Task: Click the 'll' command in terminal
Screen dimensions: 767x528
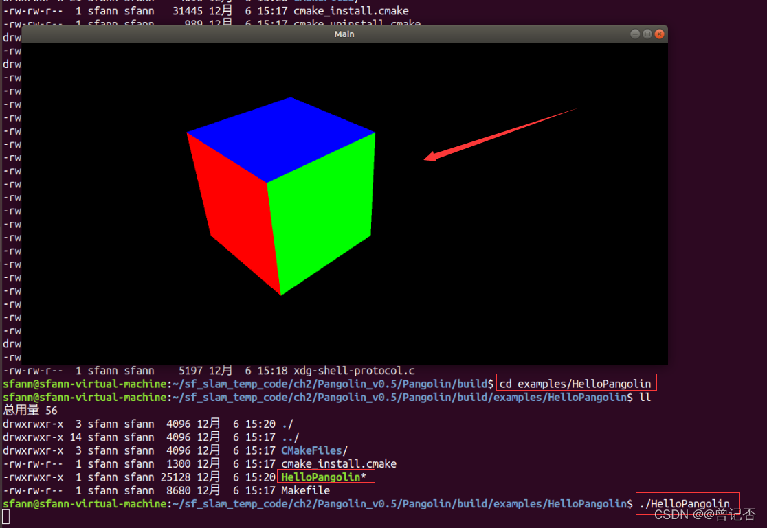Action: click(x=645, y=397)
